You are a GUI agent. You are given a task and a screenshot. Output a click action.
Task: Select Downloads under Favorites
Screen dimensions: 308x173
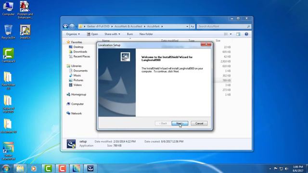80,51
